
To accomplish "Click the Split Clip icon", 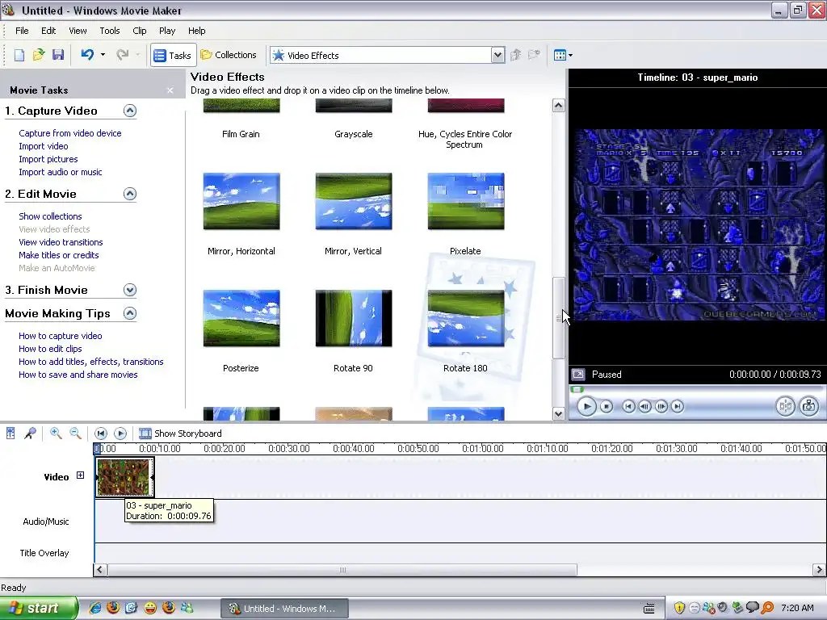I will pos(785,407).
